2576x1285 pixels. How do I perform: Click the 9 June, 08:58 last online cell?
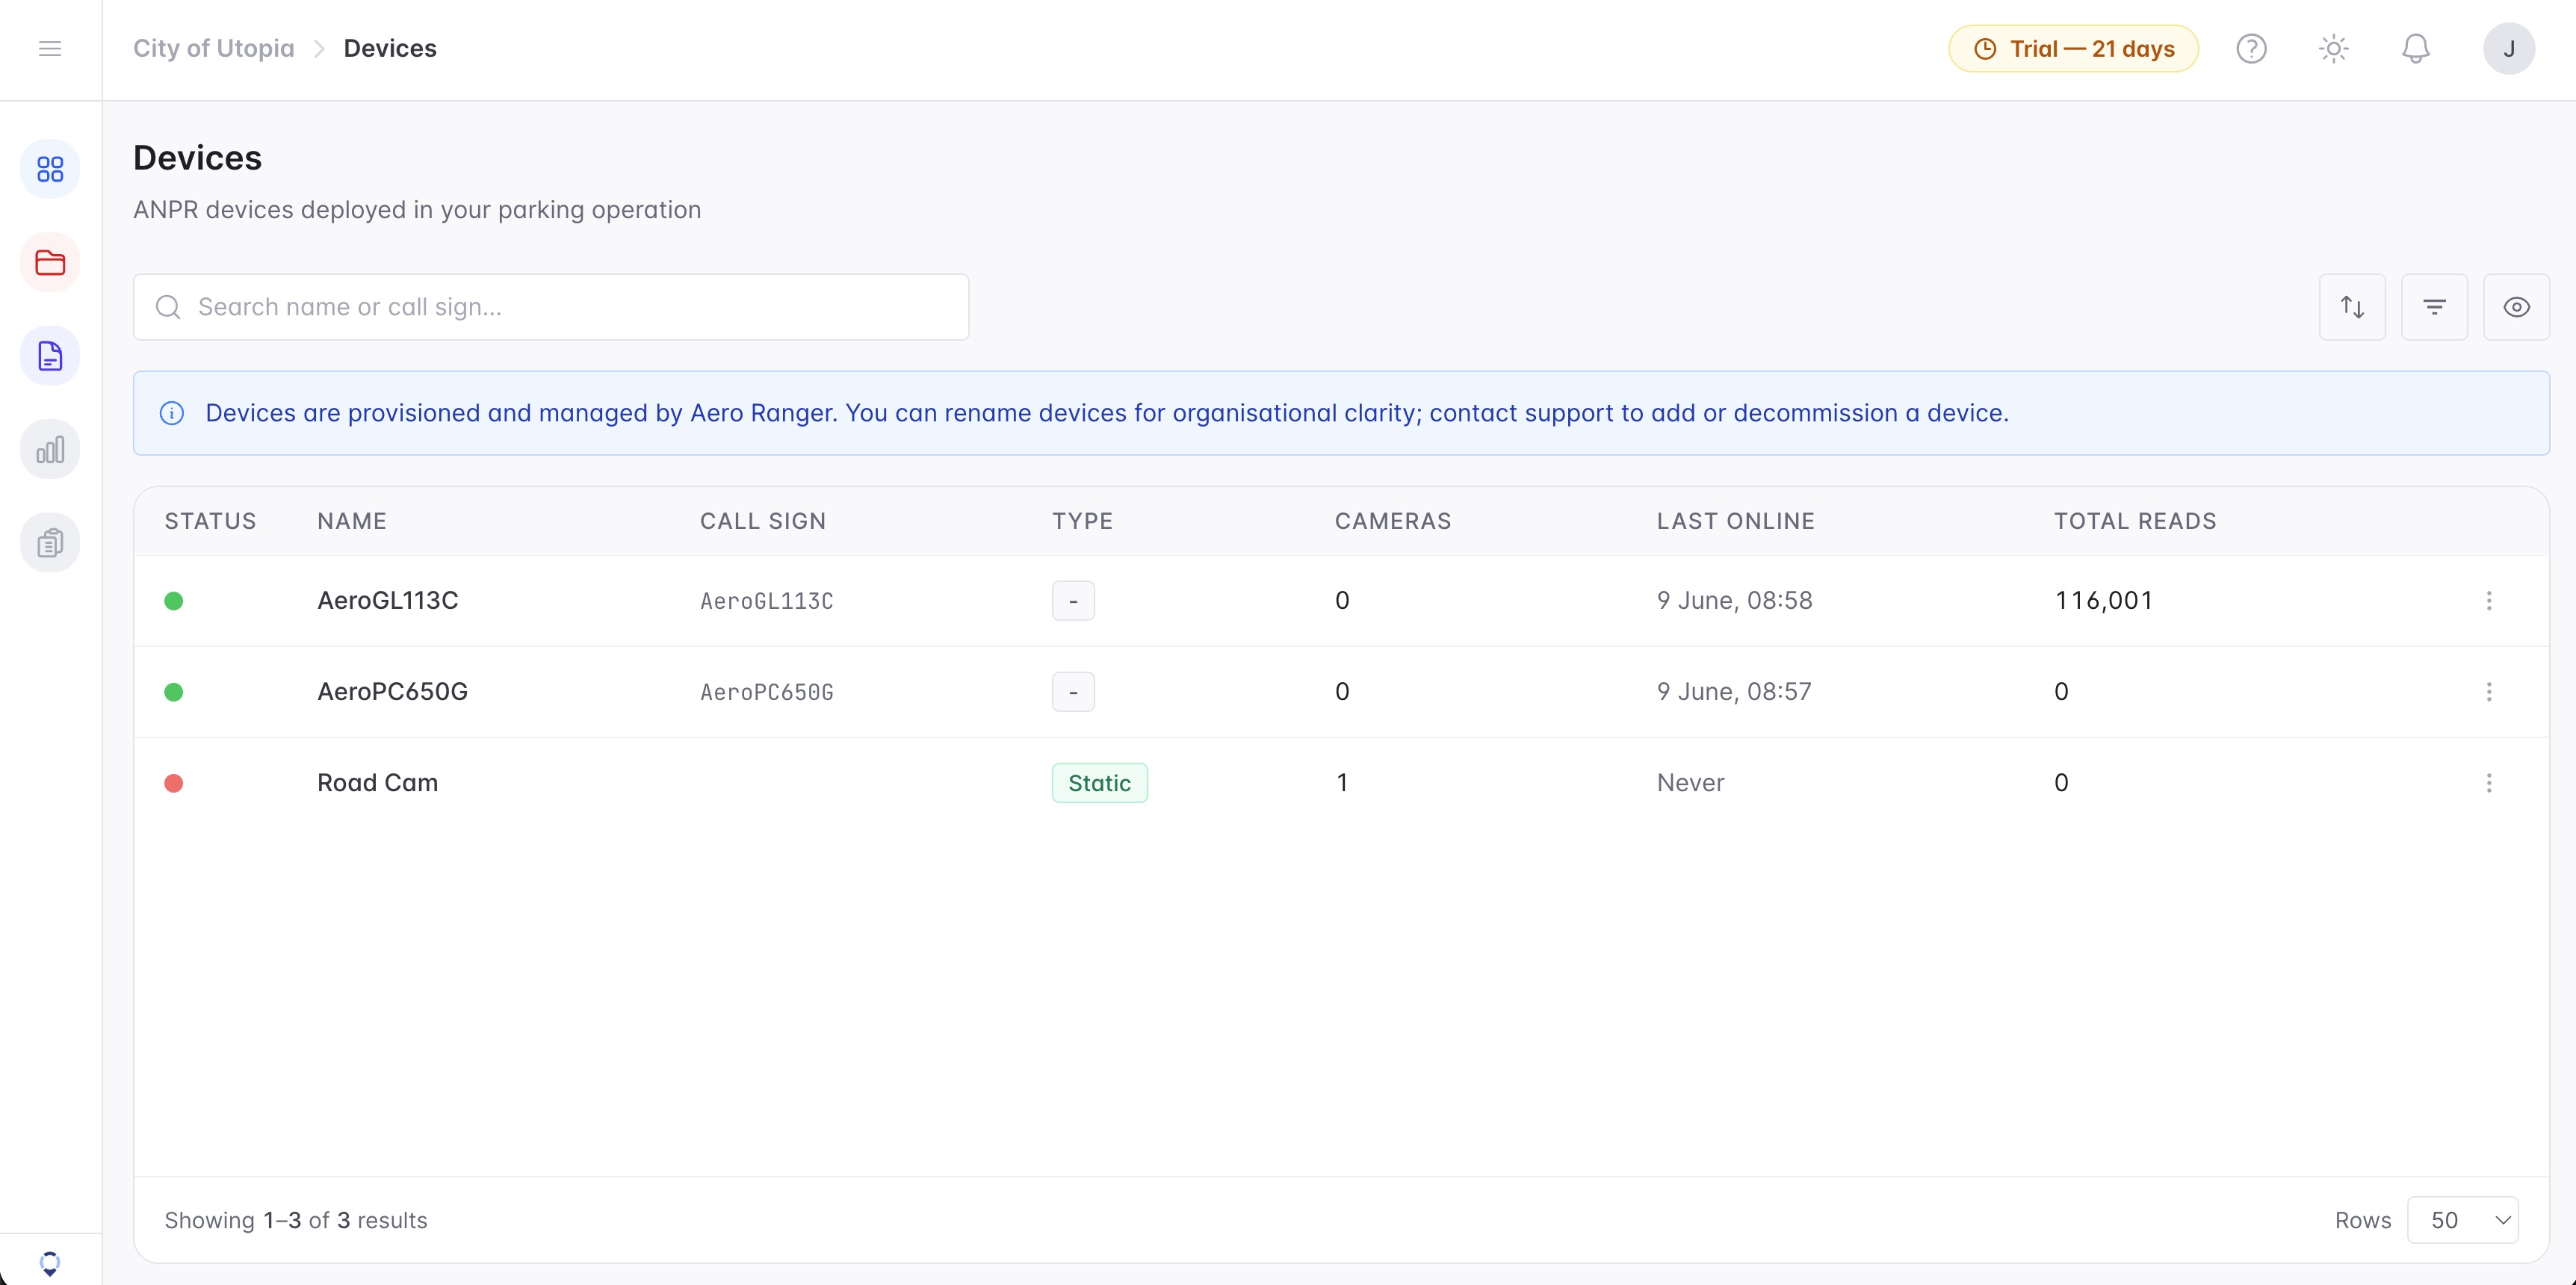pyautogui.click(x=1734, y=600)
